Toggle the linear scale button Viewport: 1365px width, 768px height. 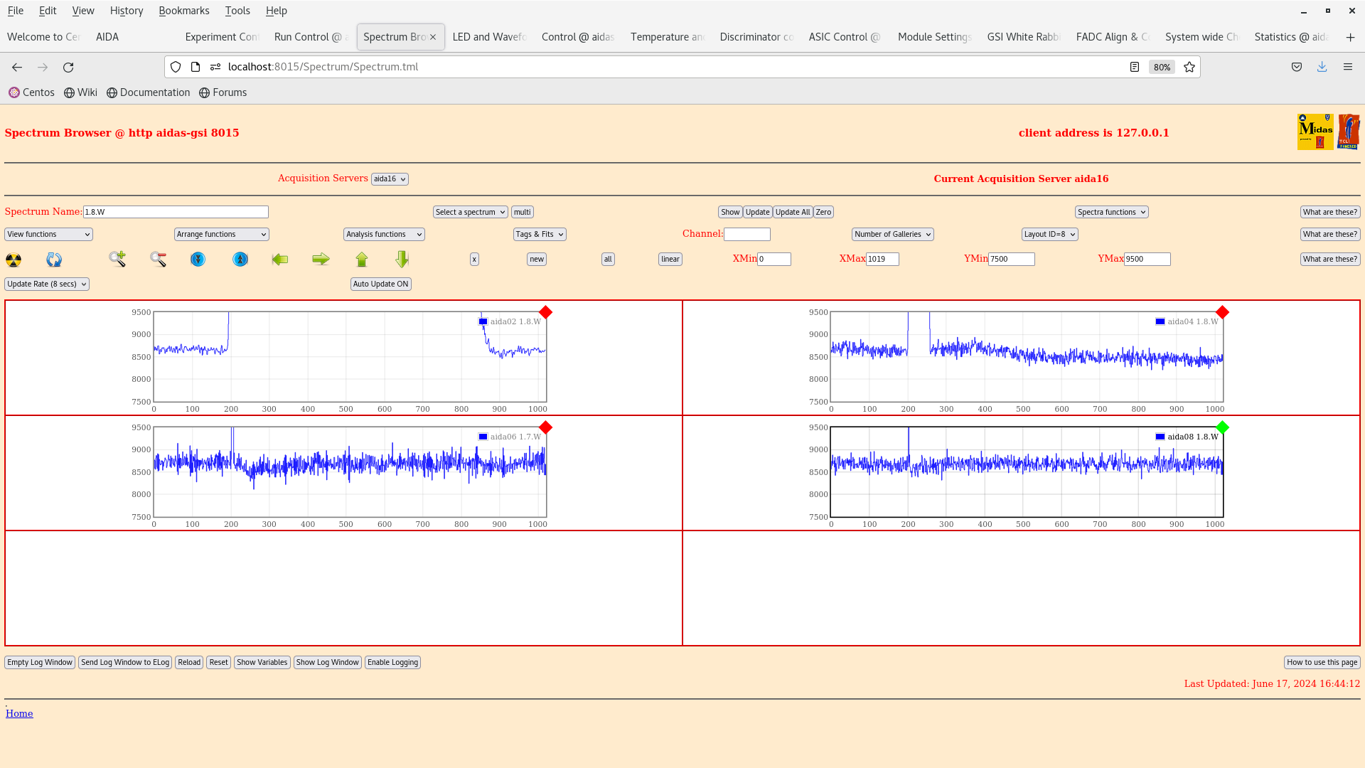click(670, 260)
